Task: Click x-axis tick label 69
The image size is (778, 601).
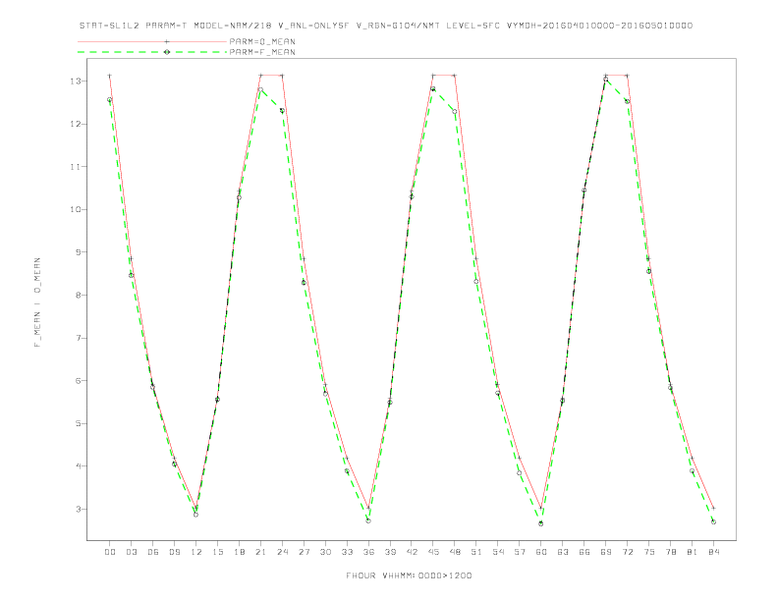Action: pyautogui.click(x=606, y=552)
